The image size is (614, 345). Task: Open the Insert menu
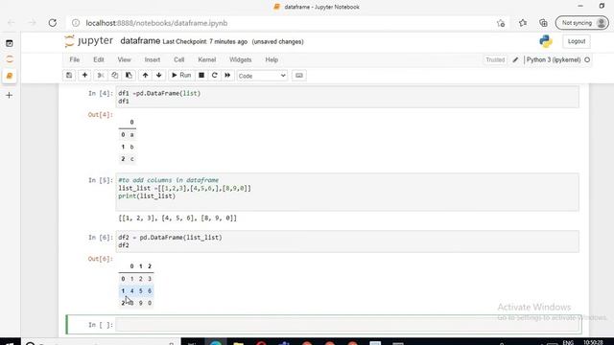tap(153, 59)
